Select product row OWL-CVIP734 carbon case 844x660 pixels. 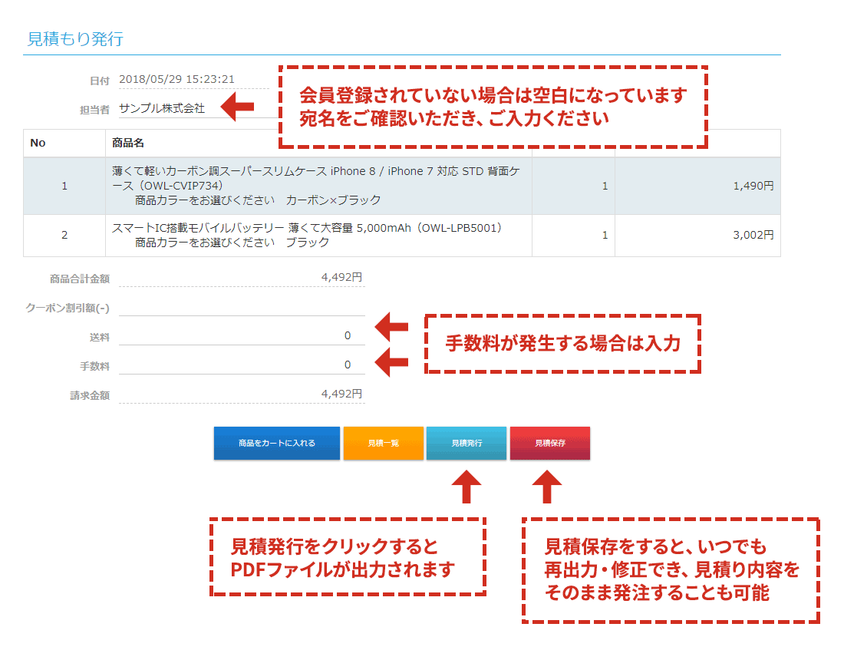pos(401,186)
